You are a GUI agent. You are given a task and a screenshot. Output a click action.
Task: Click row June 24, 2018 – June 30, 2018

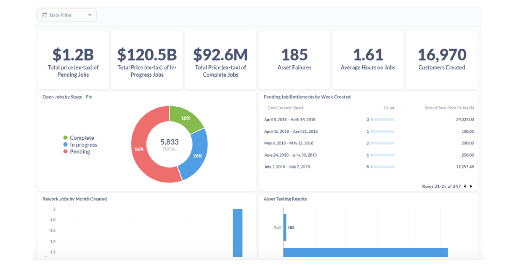(369, 155)
